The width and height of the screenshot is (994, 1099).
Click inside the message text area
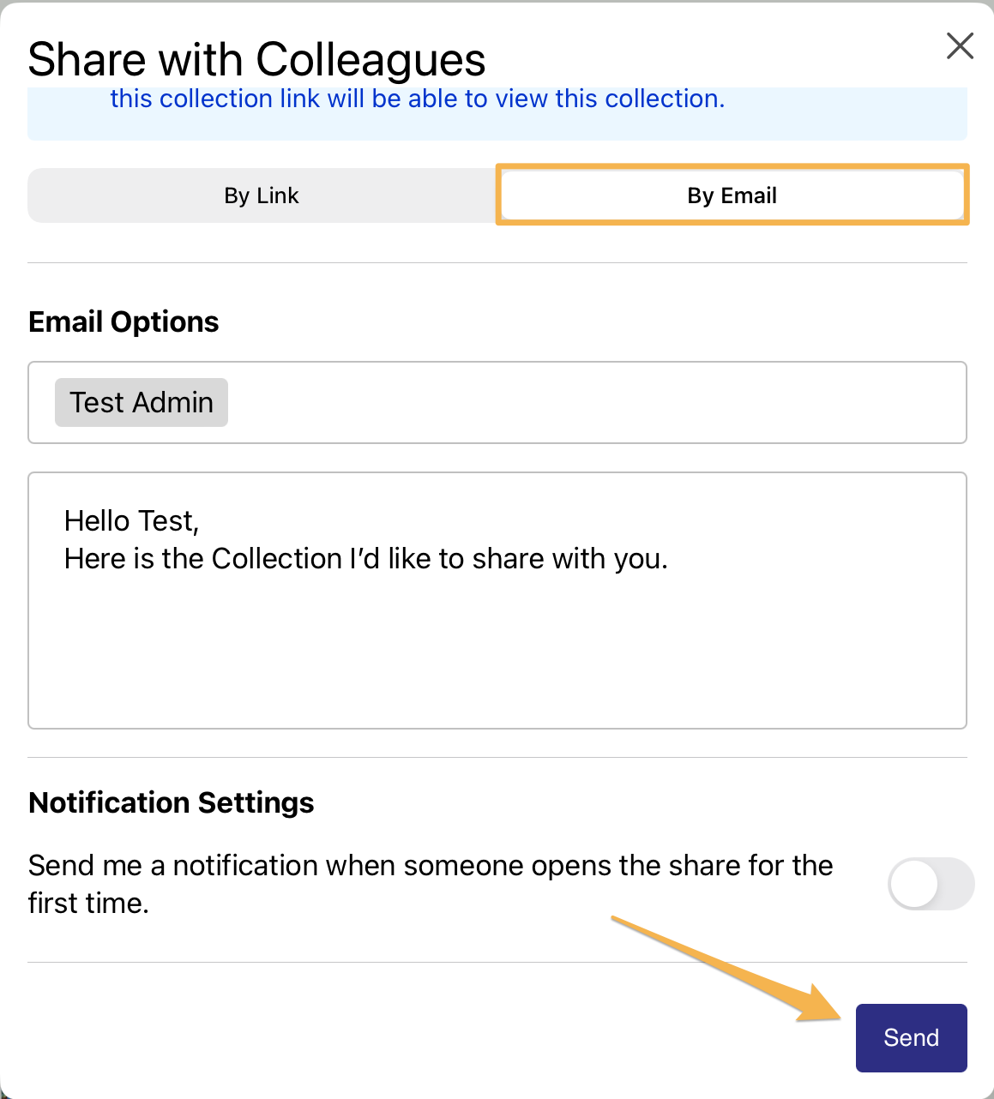coord(497,600)
